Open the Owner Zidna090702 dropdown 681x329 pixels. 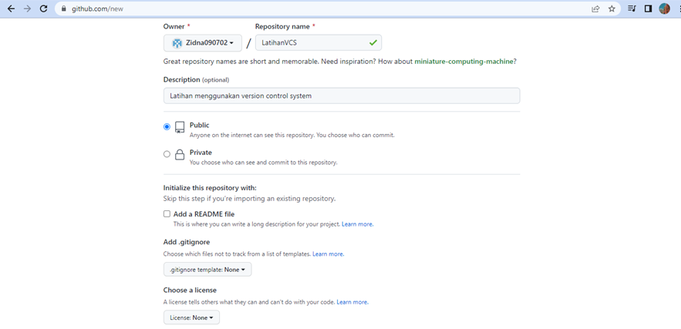click(x=203, y=43)
